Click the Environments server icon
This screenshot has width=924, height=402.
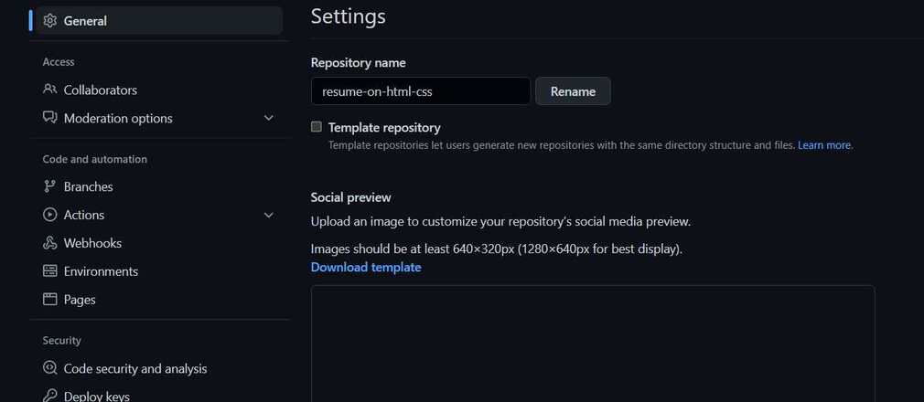click(x=50, y=271)
